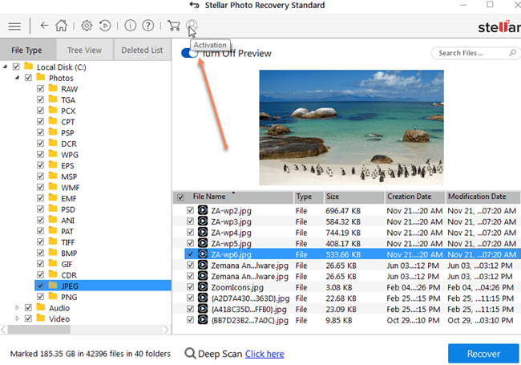Click the shopping cart buy icon
The image size is (521, 365).
(x=173, y=26)
